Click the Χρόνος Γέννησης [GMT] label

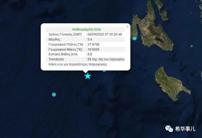[x=65, y=34]
